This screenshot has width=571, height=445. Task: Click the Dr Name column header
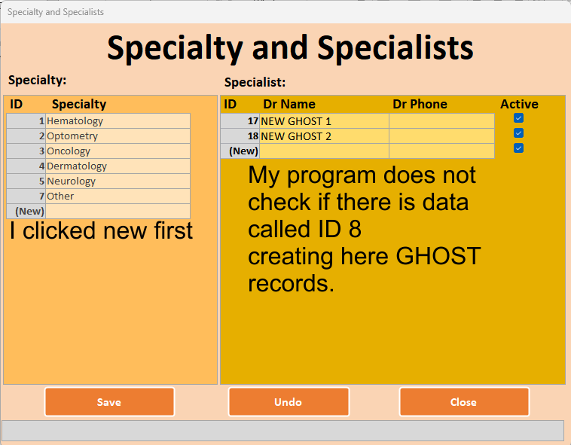click(289, 104)
